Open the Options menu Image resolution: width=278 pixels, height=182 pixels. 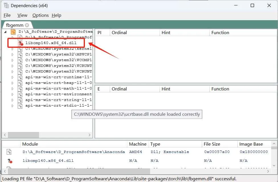coord(40,15)
